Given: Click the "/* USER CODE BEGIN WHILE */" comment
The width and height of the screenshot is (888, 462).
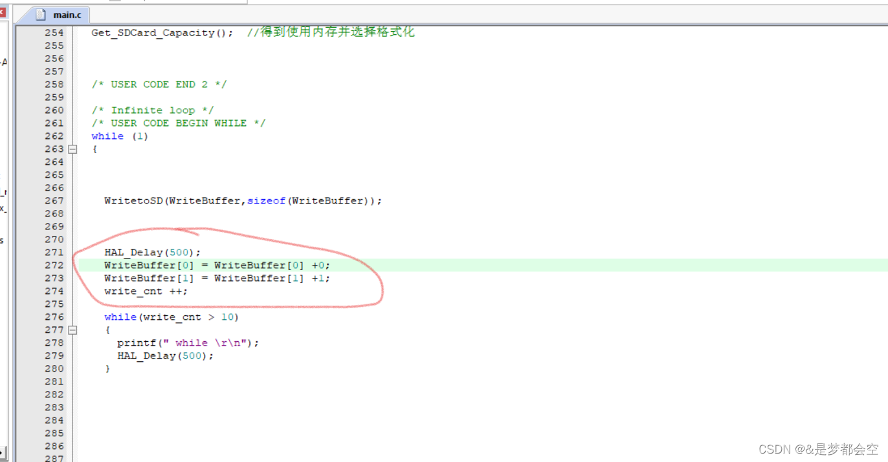Looking at the screenshot, I should click(179, 123).
